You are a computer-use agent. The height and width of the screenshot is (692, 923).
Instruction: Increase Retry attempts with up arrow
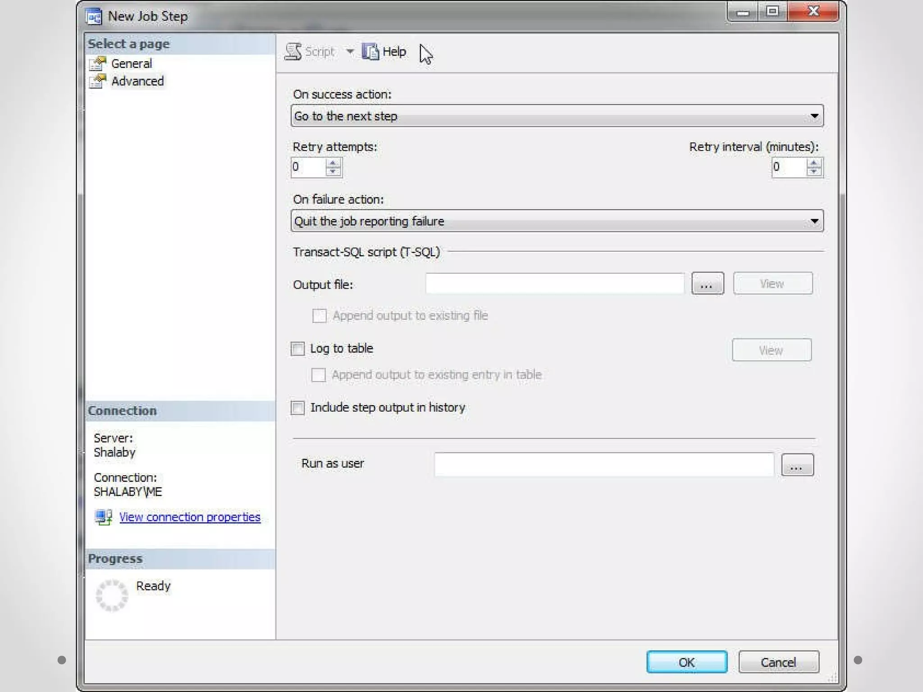(x=333, y=163)
